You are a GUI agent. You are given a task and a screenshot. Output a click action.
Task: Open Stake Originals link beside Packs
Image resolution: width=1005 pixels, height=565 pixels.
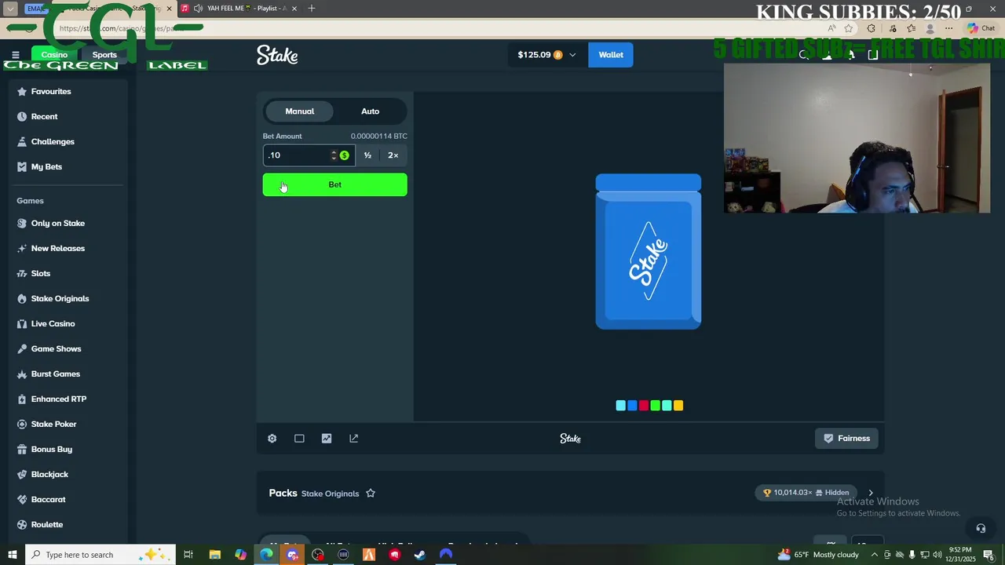330,494
